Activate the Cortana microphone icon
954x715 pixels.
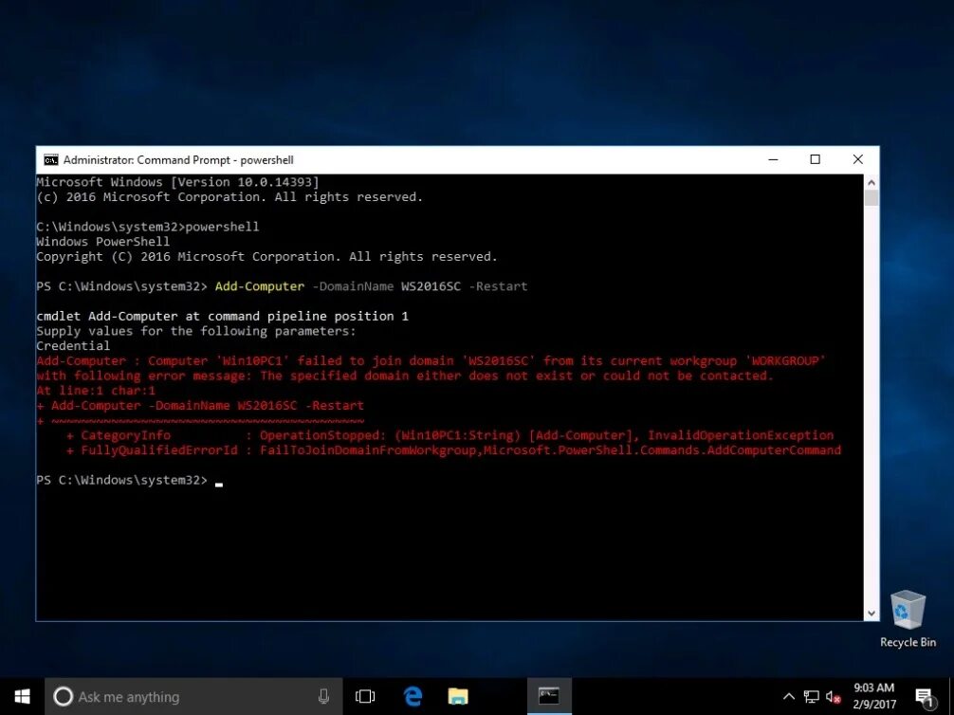pos(323,697)
